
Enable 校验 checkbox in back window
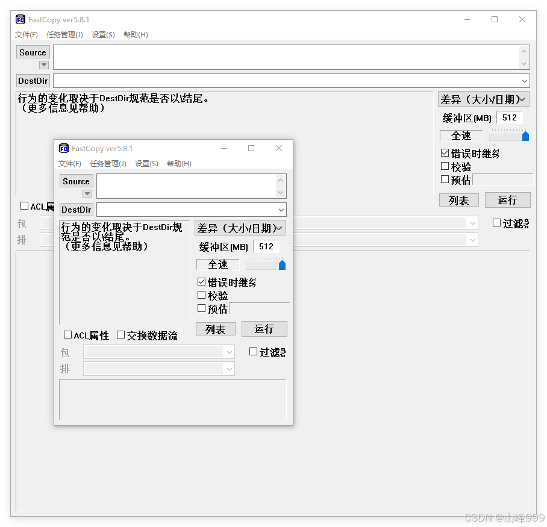coord(445,166)
